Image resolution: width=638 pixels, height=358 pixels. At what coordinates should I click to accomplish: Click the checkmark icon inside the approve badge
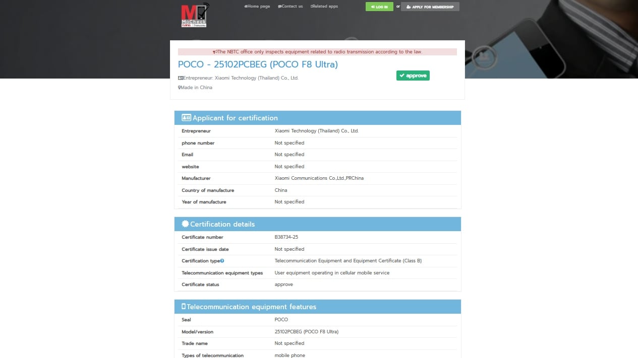coord(401,76)
